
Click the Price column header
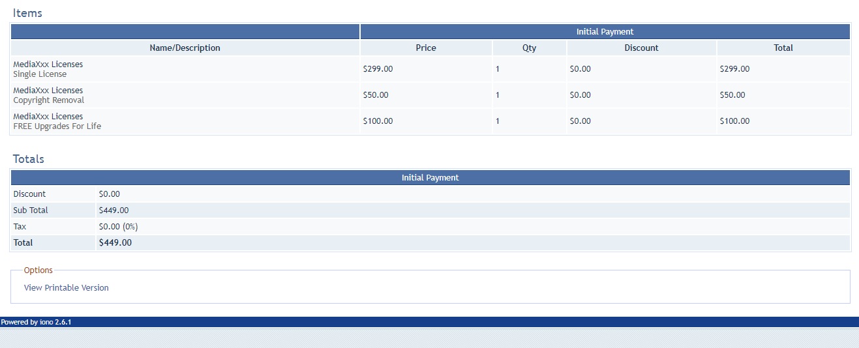tap(426, 48)
